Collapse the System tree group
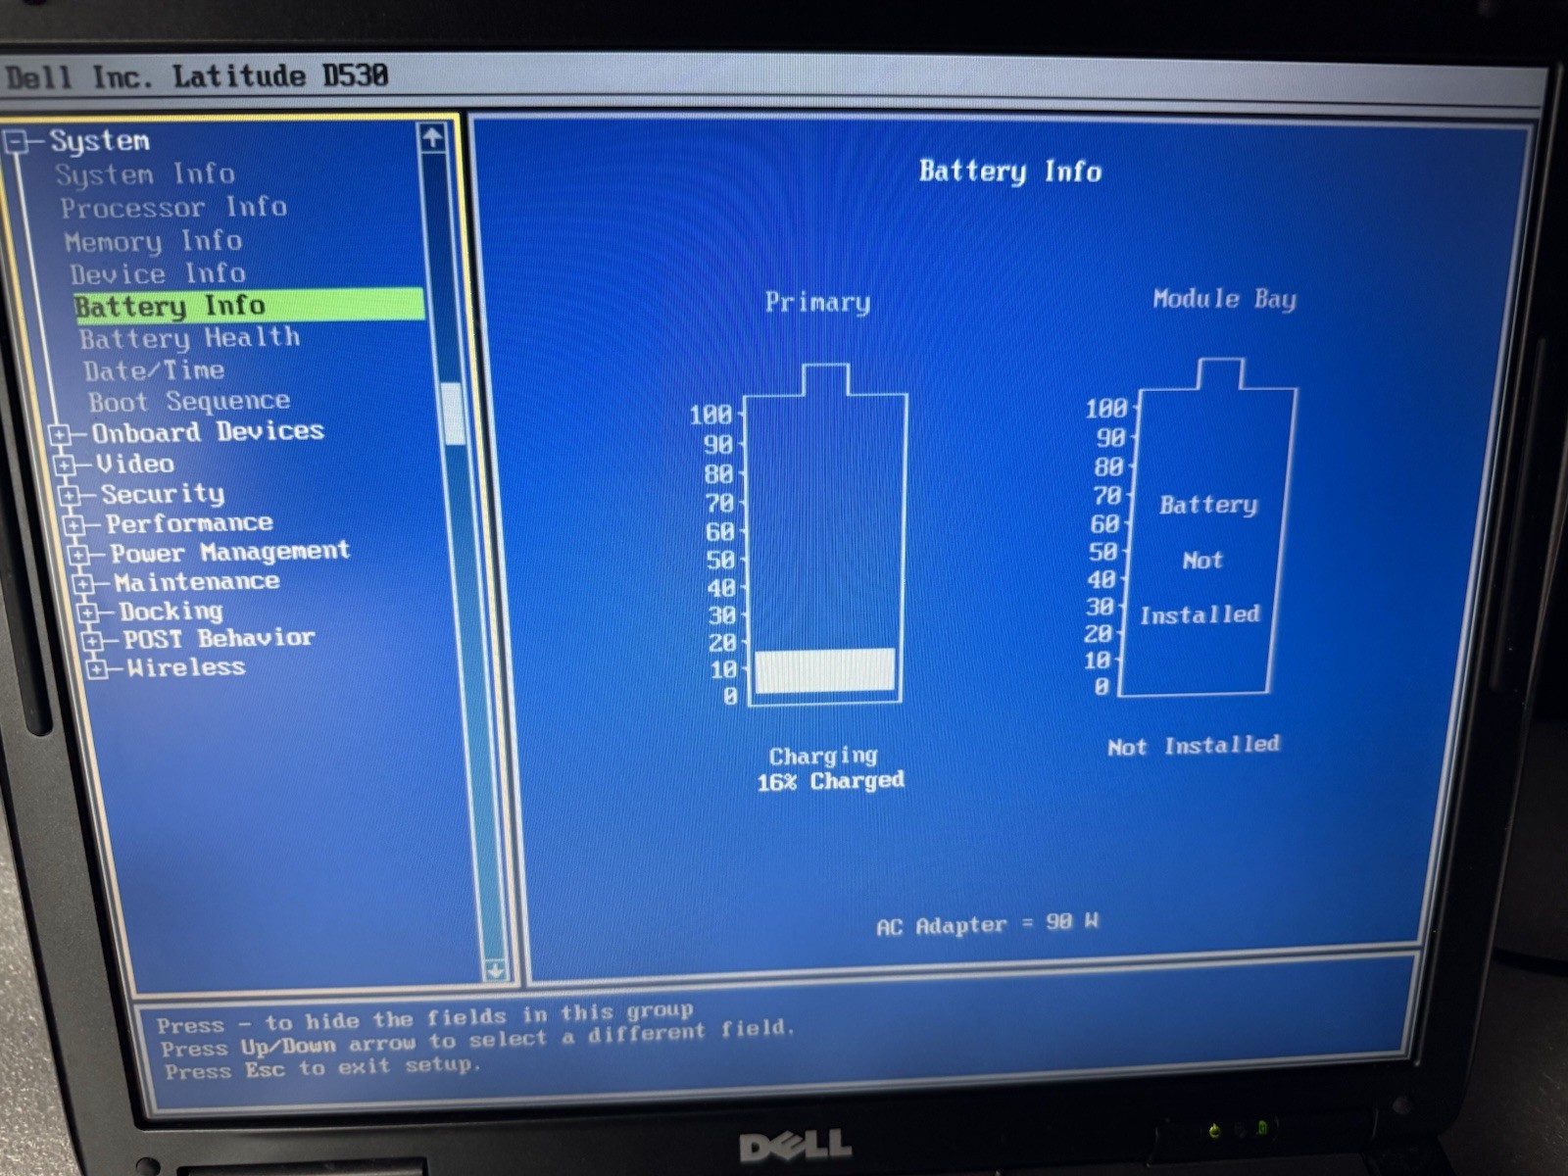 [x=16, y=143]
